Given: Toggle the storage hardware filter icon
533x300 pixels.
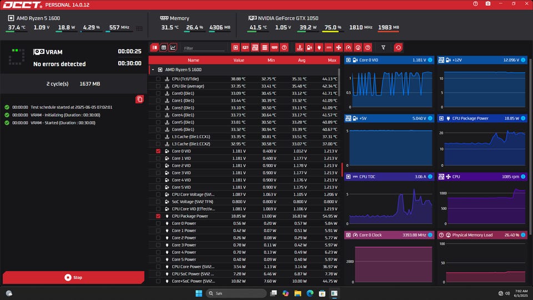Looking at the screenshot, I should point(265,48).
